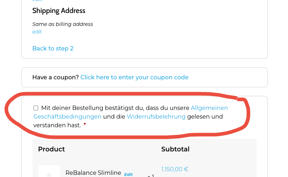Click the Same as billing address text

(x=63, y=24)
